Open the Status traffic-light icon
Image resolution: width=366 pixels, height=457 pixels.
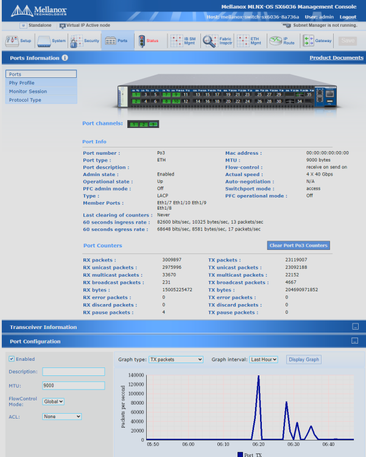(x=142, y=41)
